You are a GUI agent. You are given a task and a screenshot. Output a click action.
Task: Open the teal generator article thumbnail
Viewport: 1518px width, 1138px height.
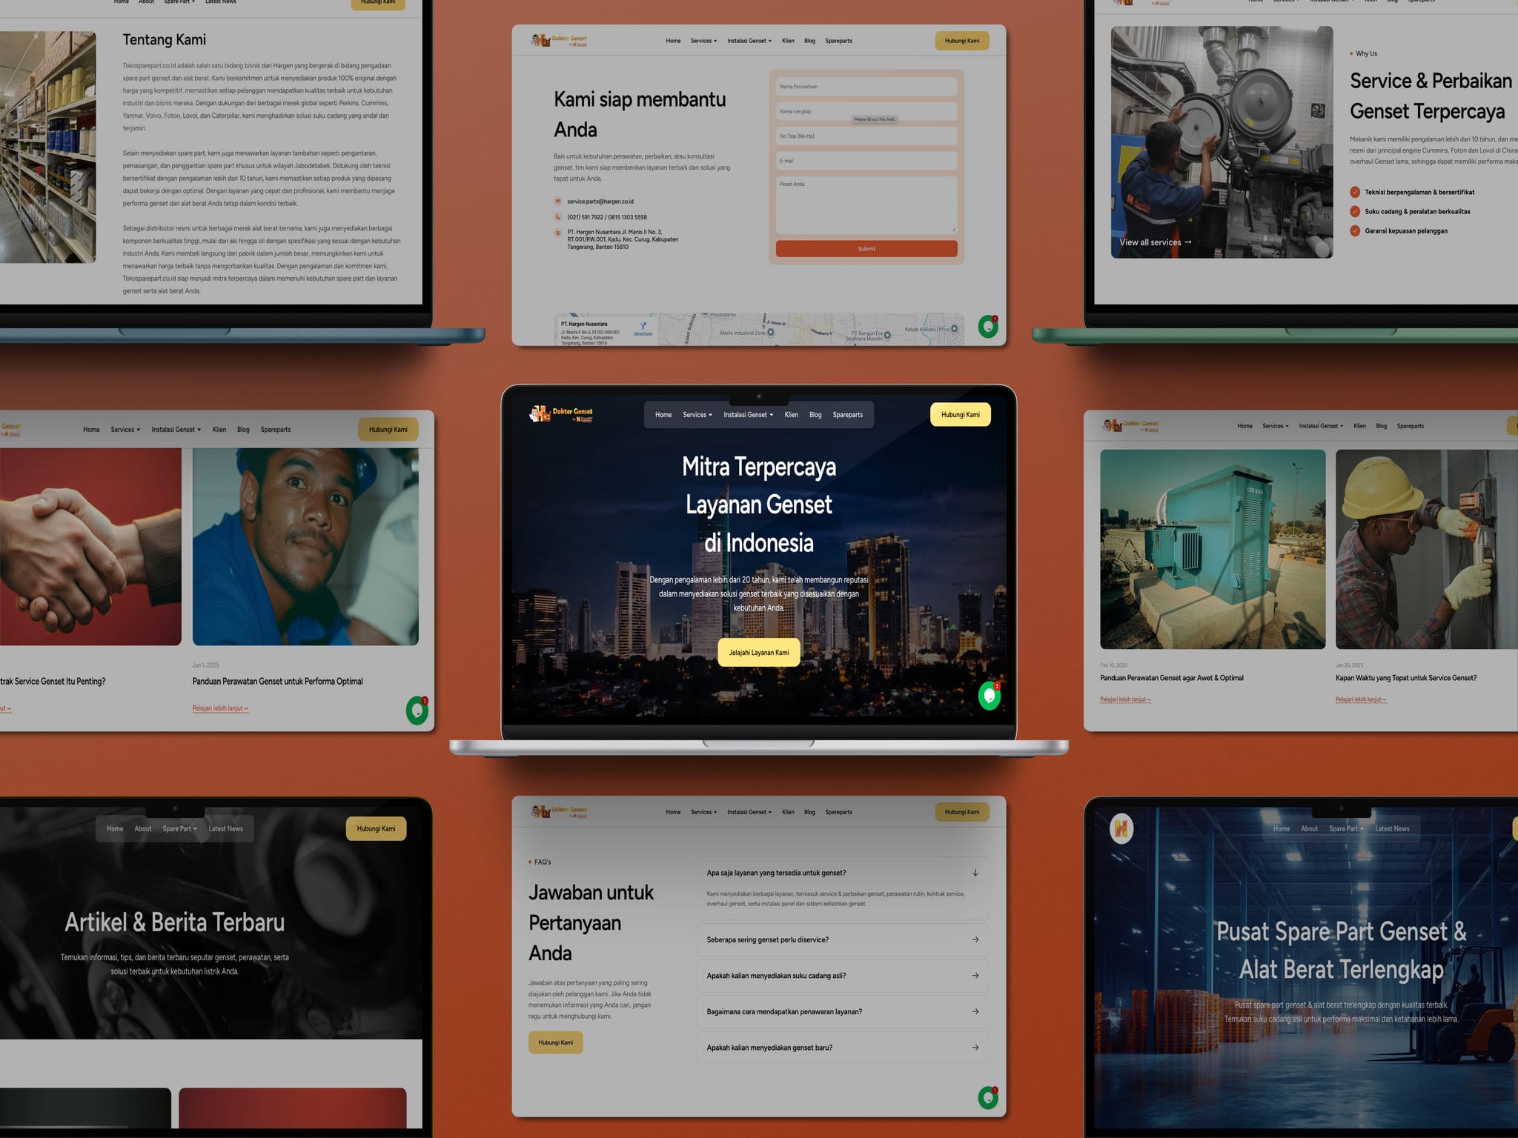tap(1213, 549)
